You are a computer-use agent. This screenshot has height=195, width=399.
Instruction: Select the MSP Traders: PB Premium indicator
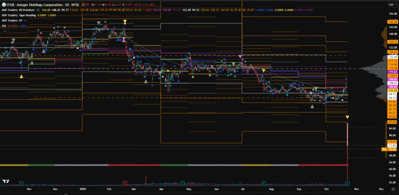coord(18,9)
